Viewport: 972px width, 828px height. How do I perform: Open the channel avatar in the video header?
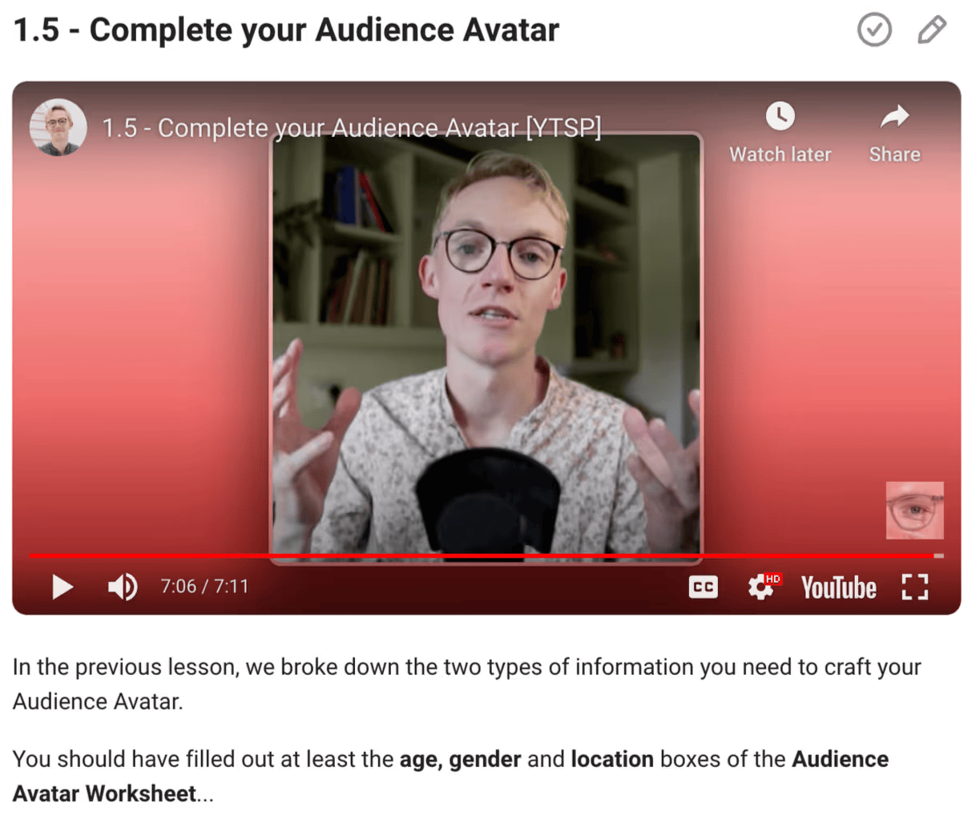tap(58, 127)
